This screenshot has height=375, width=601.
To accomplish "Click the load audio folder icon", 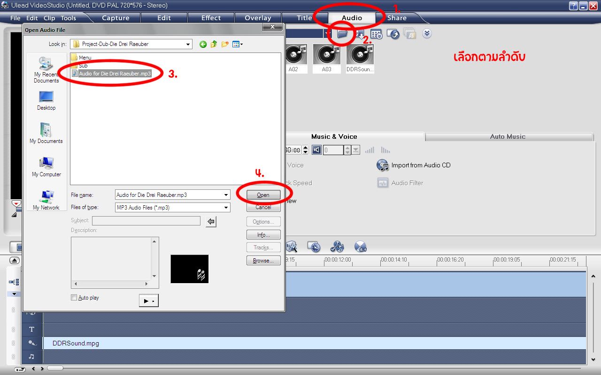I will (x=342, y=34).
